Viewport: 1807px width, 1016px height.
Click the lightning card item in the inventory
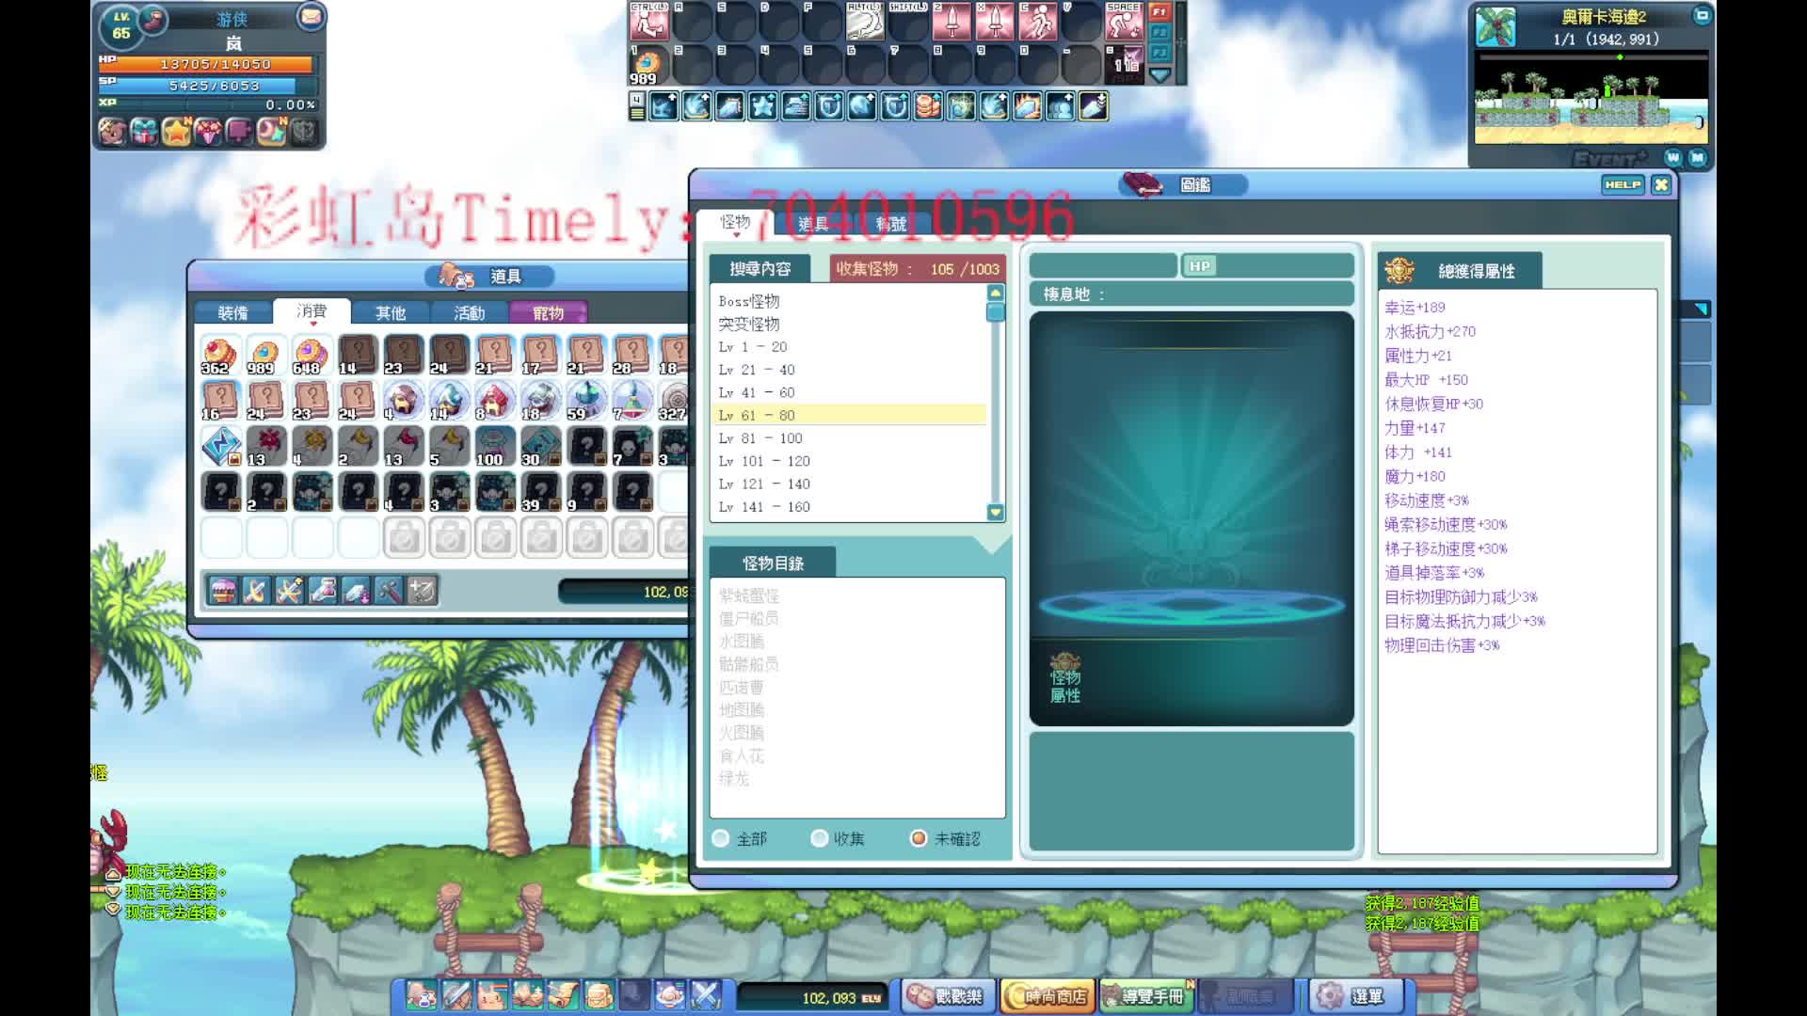coord(221,446)
